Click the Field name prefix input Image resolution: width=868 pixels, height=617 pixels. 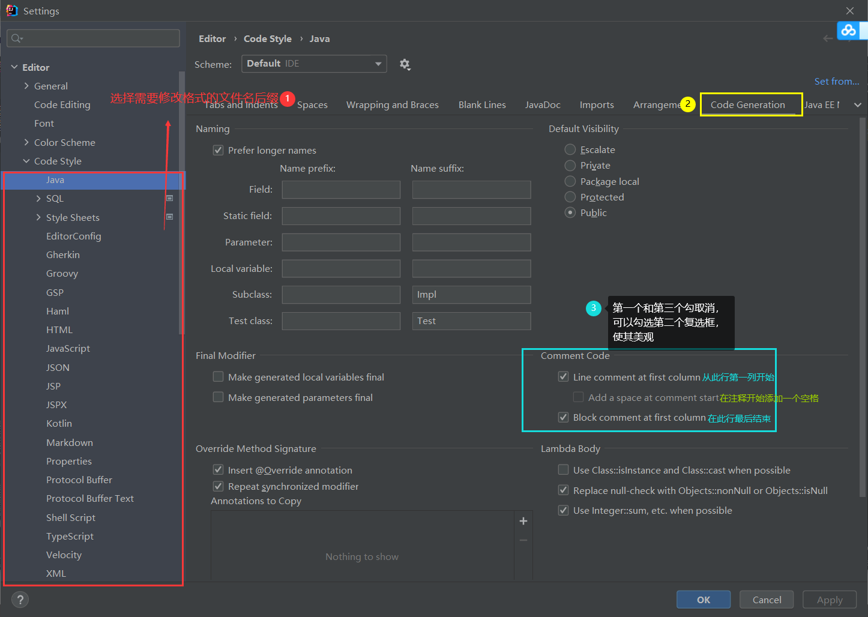(x=341, y=190)
